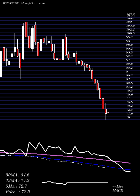The width and height of the screenshot is (140, 196).
Task: Click the 102.2 price axis label
Action: pyautogui.click(x=130, y=29)
